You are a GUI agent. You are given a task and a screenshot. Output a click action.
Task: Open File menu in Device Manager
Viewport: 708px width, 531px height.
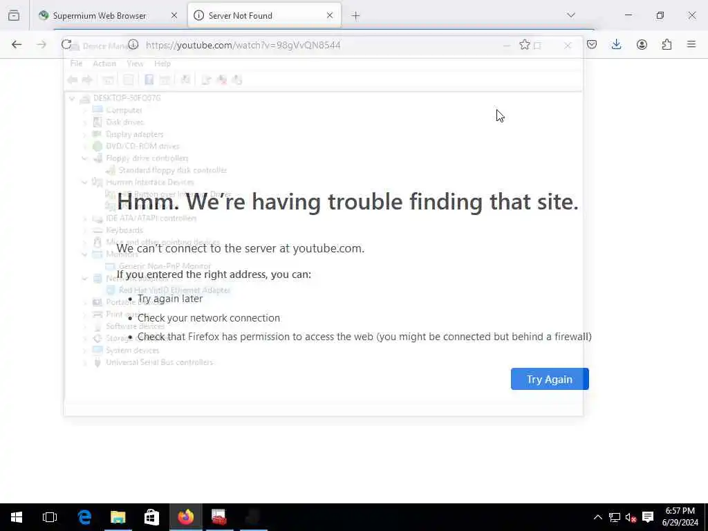[x=76, y=64]
